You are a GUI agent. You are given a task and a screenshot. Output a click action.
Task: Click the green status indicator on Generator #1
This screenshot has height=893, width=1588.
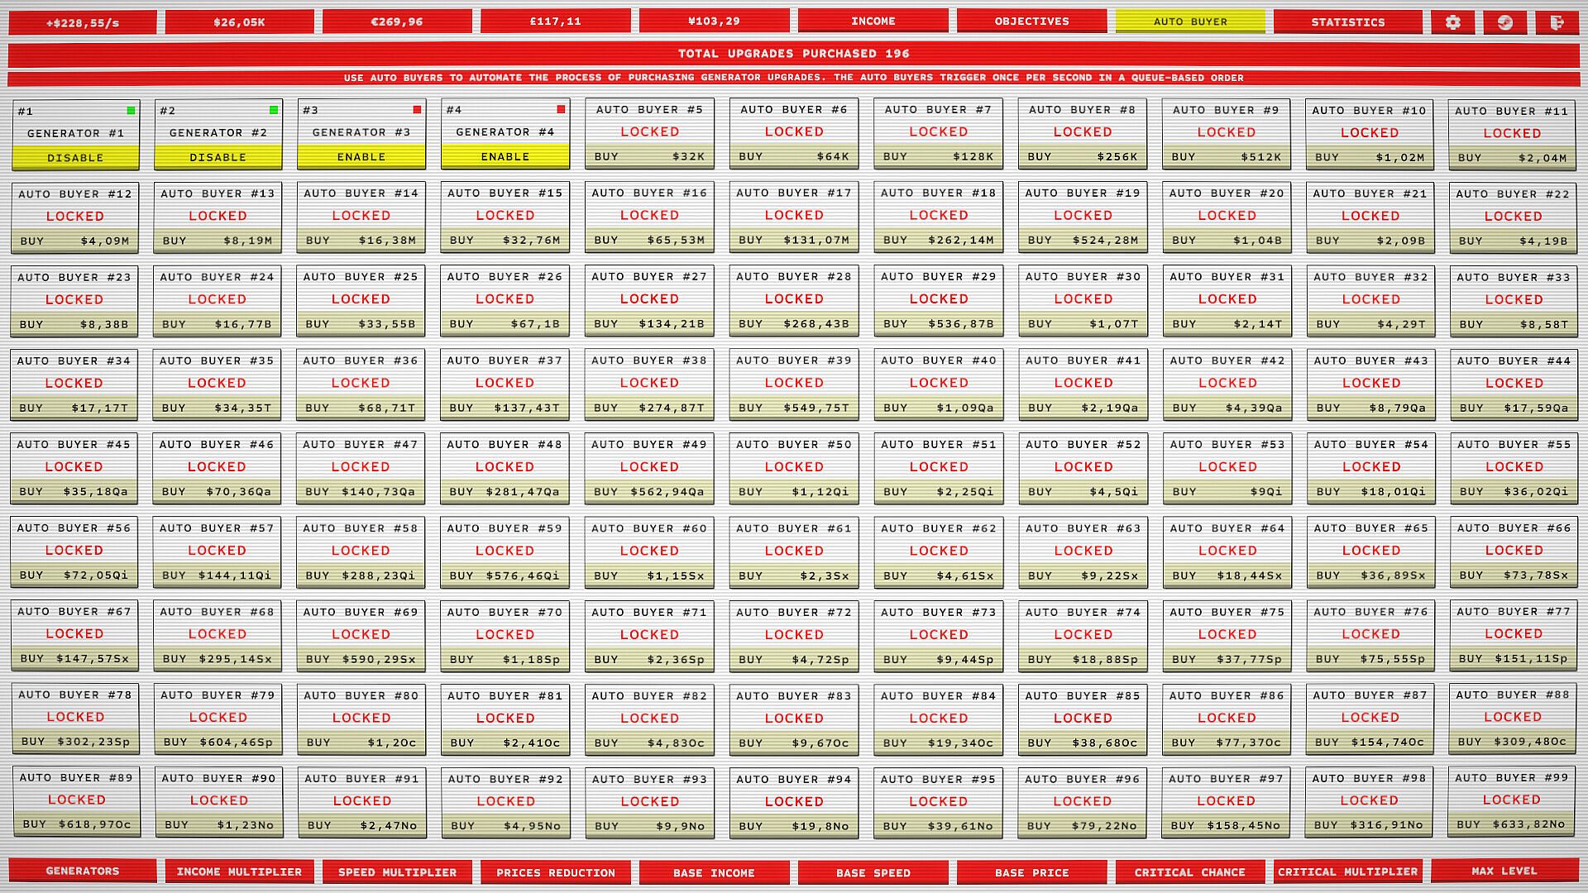coord(131,111)
